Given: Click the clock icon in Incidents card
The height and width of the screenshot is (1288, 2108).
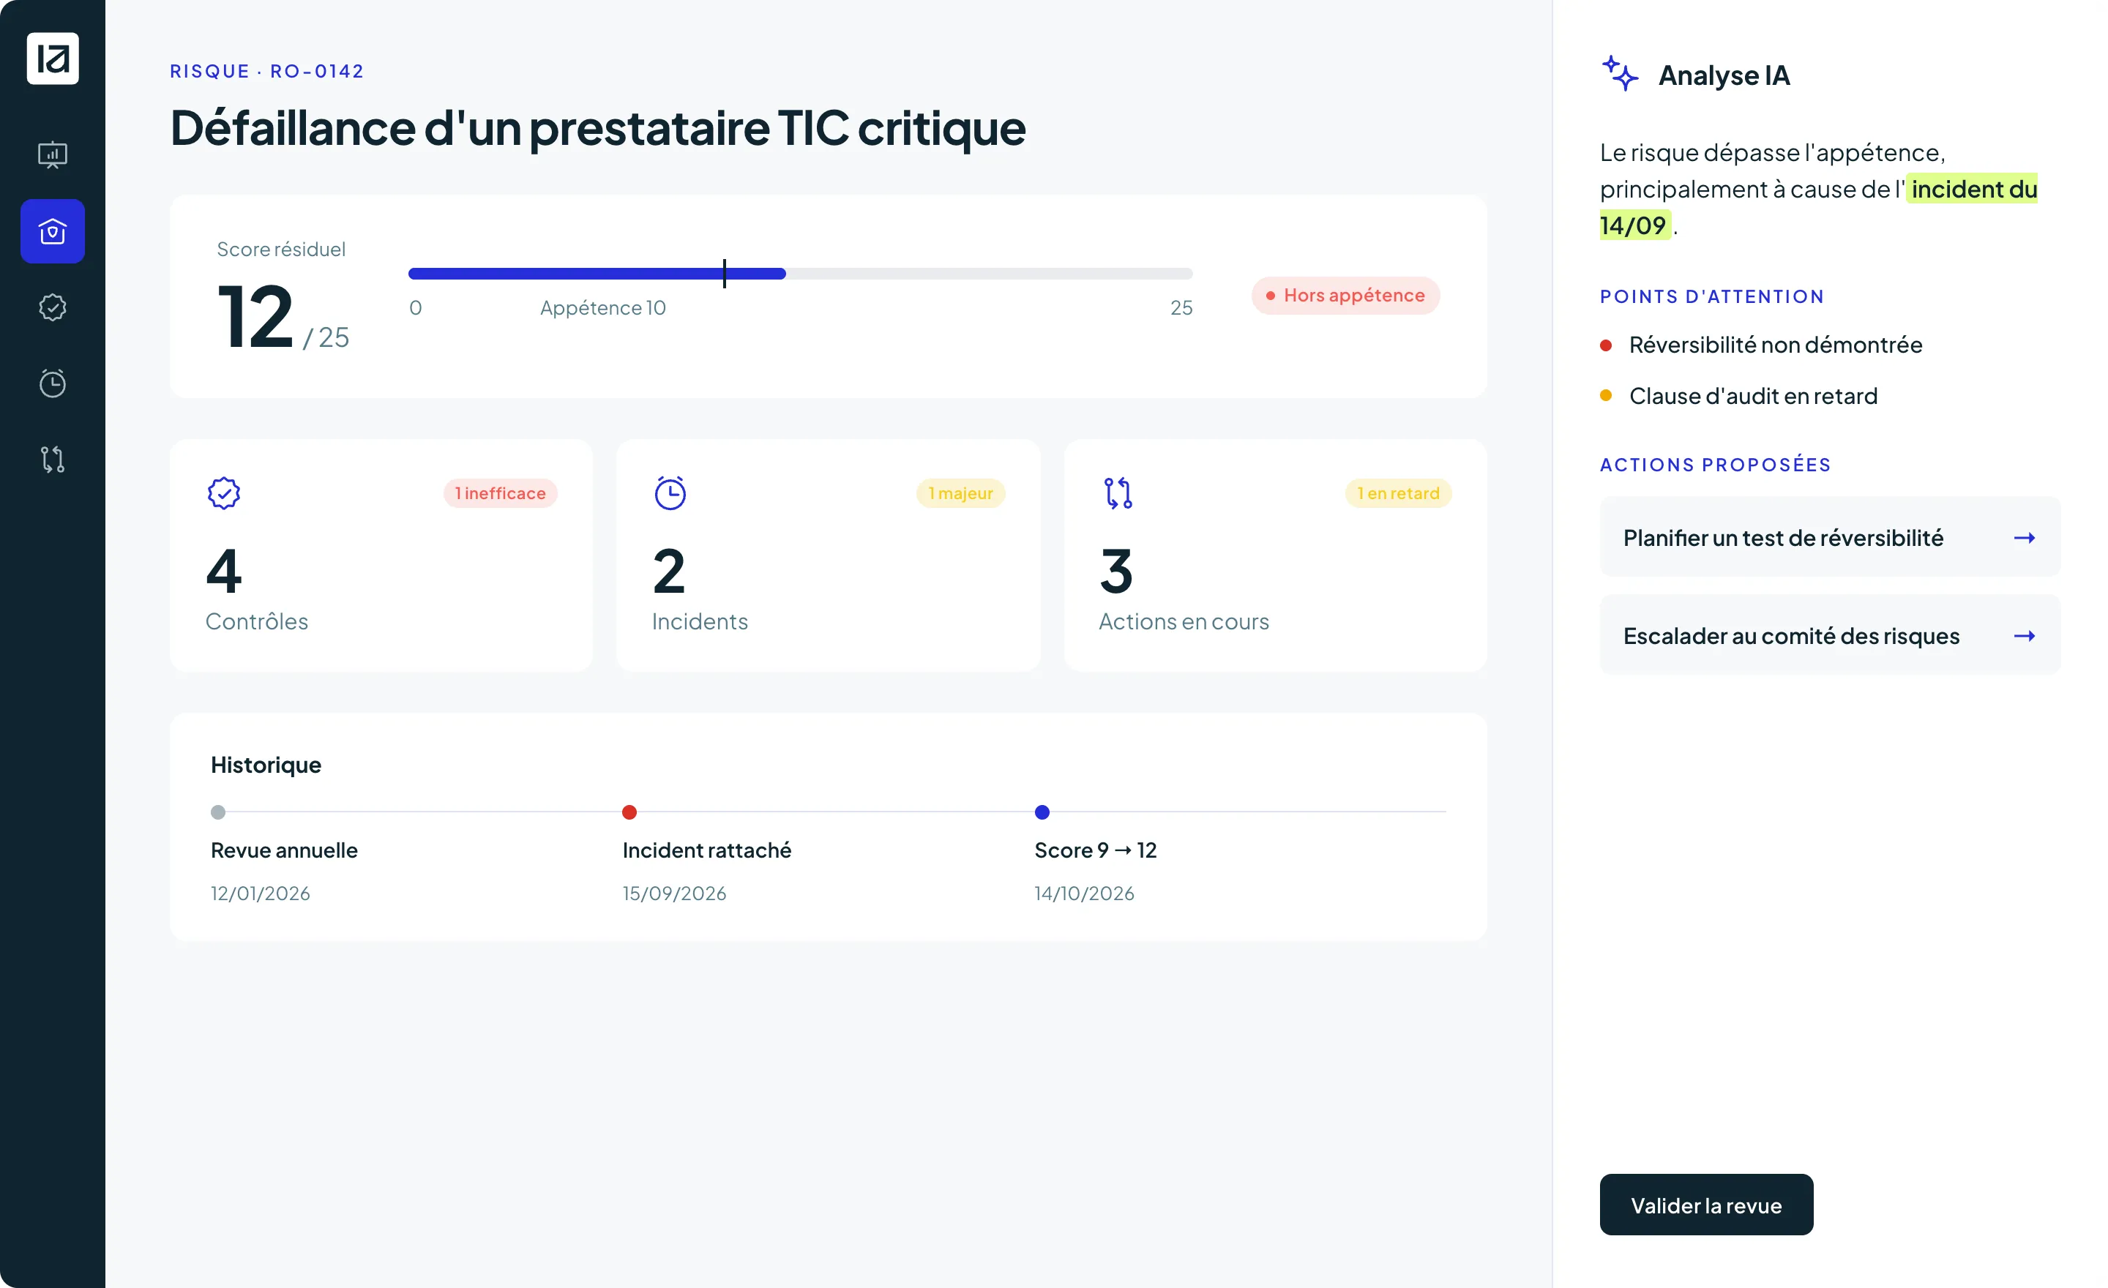Looking at the screenshot, I should (x=670, y=493).
